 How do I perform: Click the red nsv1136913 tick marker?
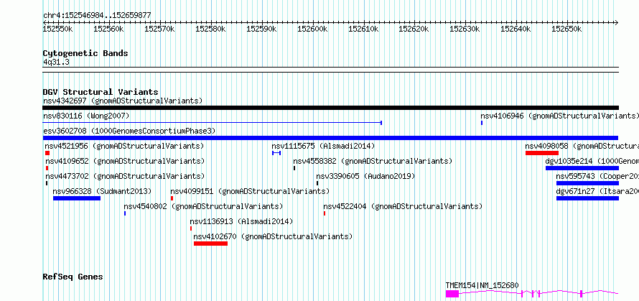(x=191, y=228)
